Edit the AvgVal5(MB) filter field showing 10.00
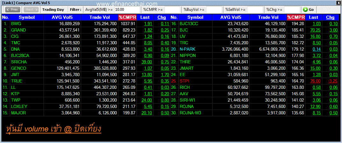This screenshot has width=342, height=143. coord(127,10)
